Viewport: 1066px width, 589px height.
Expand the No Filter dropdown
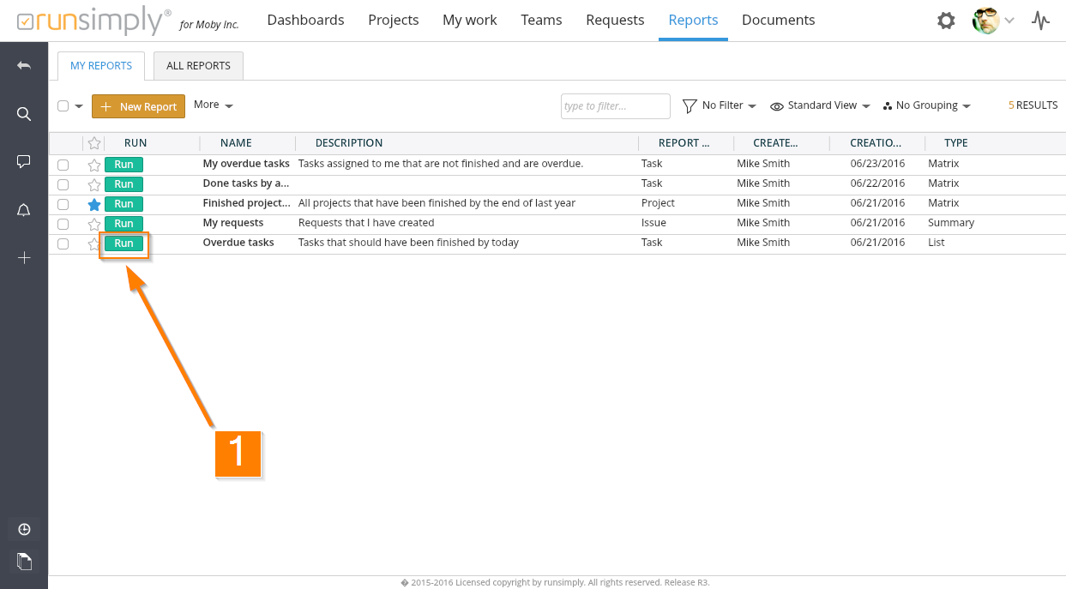tap(720, 105)
